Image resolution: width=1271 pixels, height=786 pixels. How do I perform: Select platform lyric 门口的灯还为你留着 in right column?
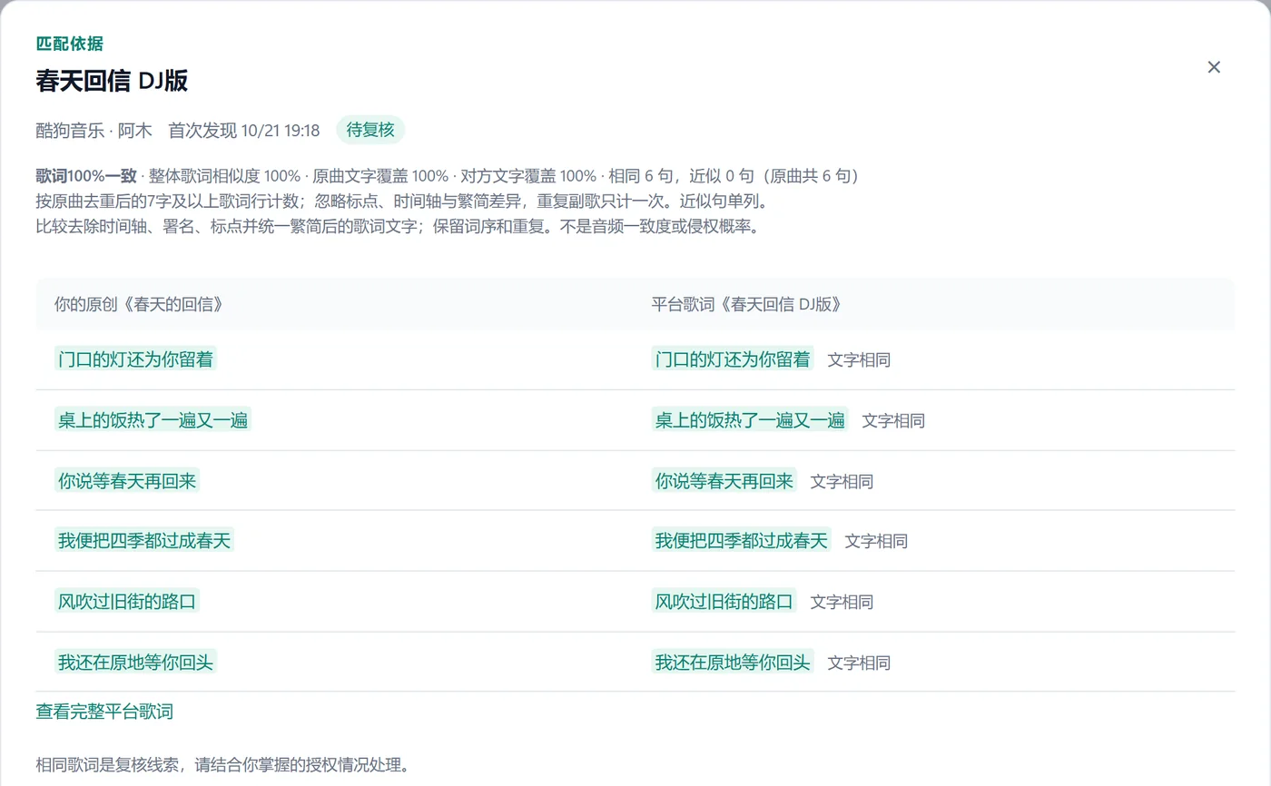pyautogui.click(x=733, y=359)
